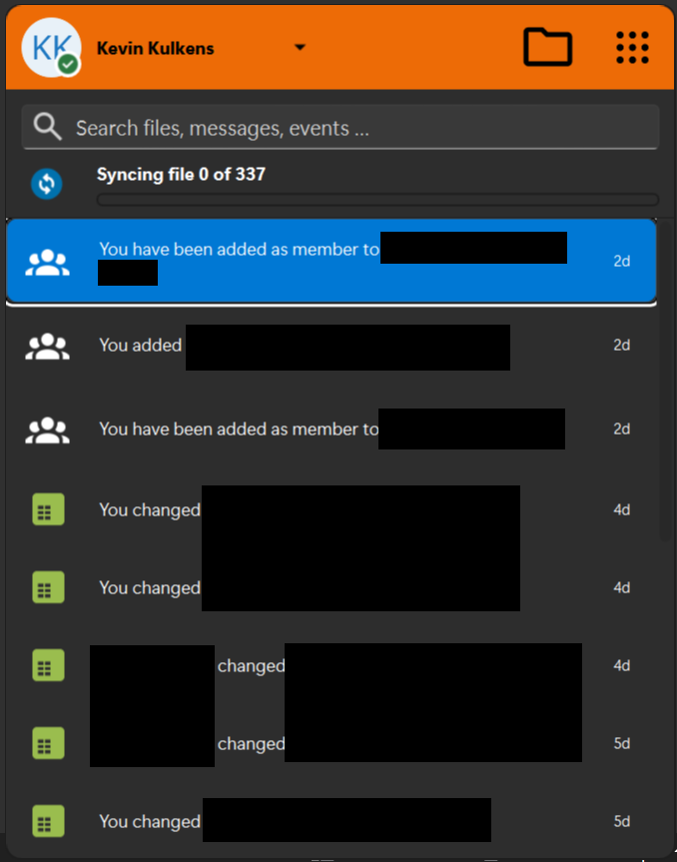Click the sync progress bar
677x862 pixels.
coord(377,200)
